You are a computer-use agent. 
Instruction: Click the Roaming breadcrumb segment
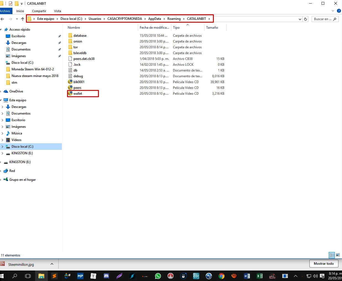pos(174,19)
